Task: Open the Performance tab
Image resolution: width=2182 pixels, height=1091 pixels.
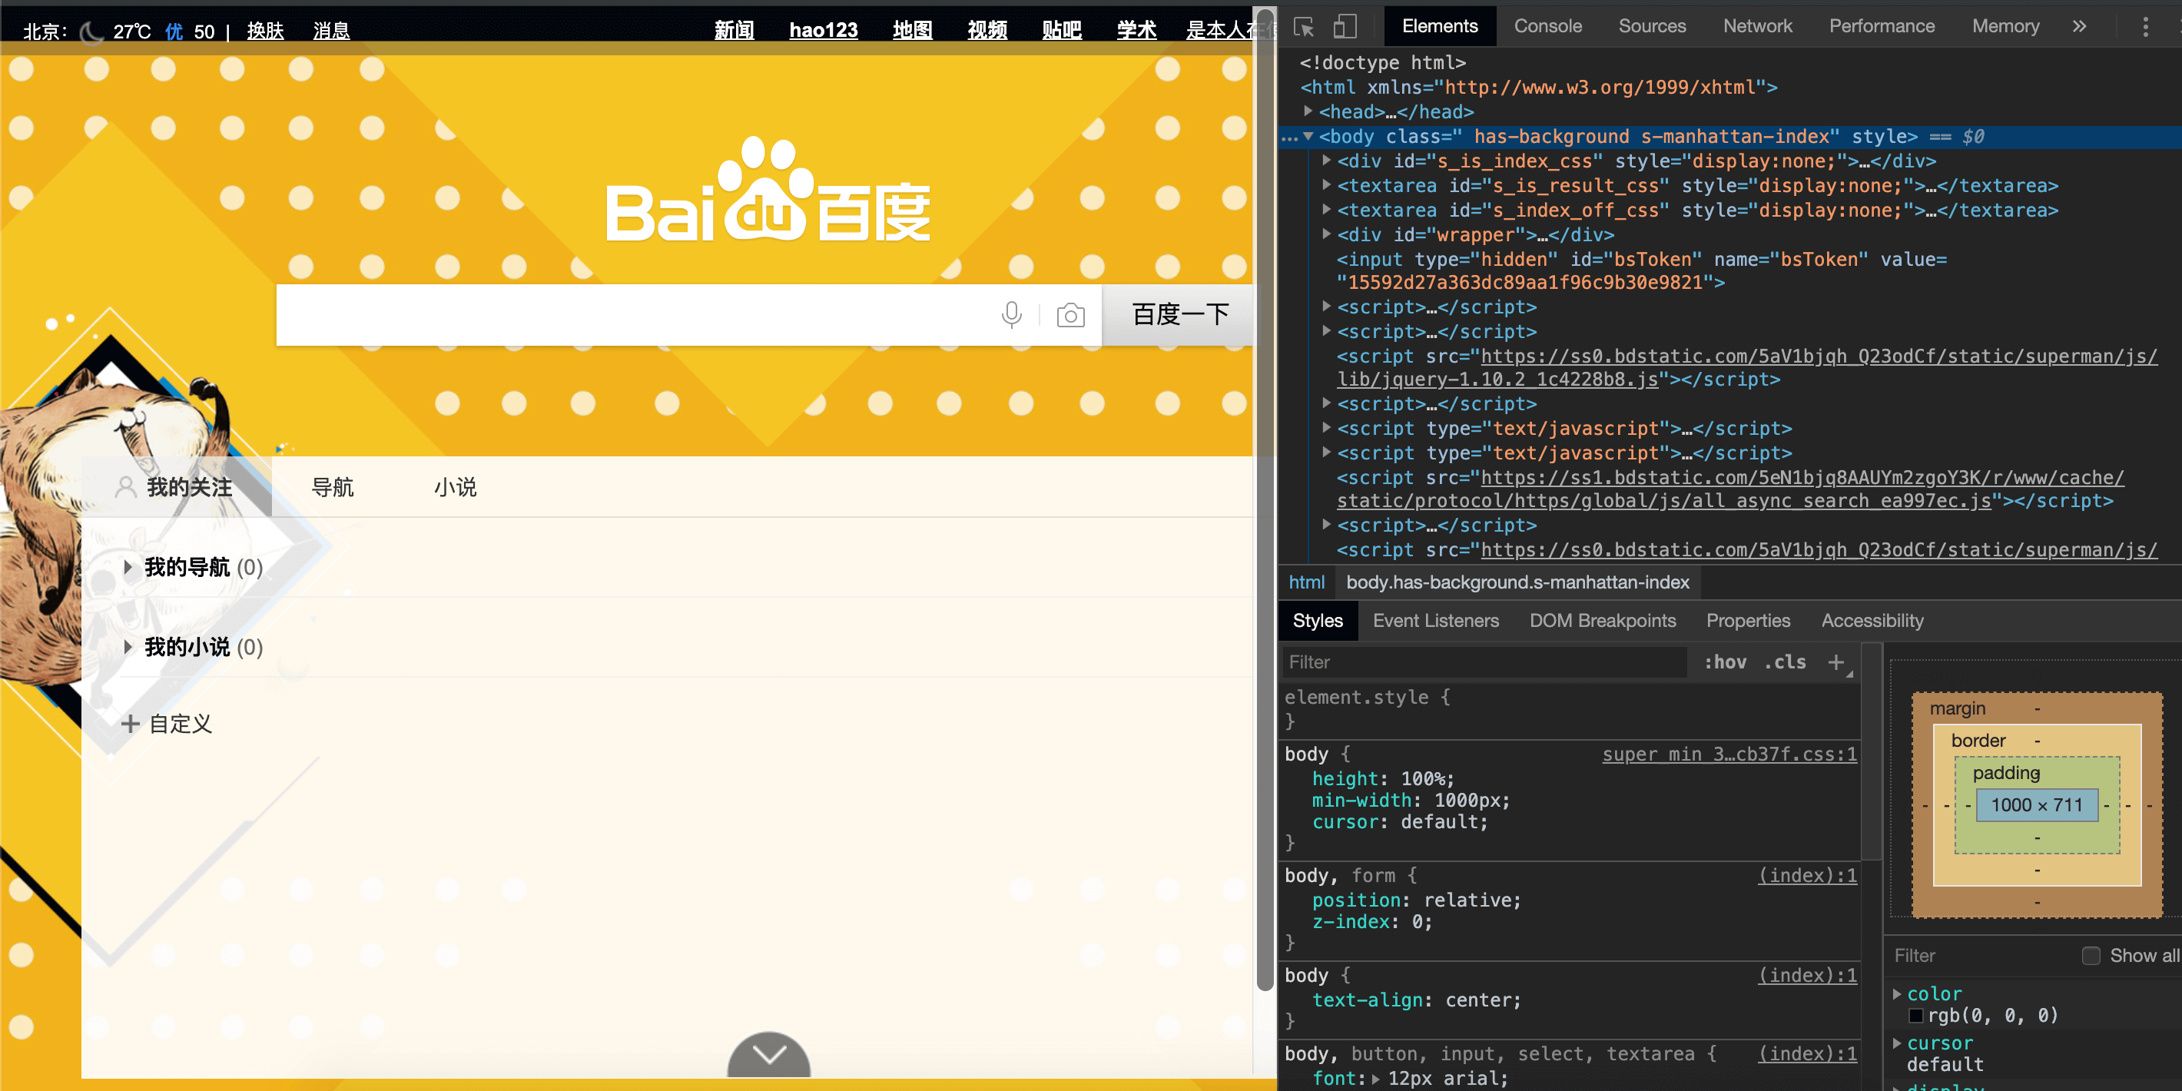Action: click(1882, 26)
